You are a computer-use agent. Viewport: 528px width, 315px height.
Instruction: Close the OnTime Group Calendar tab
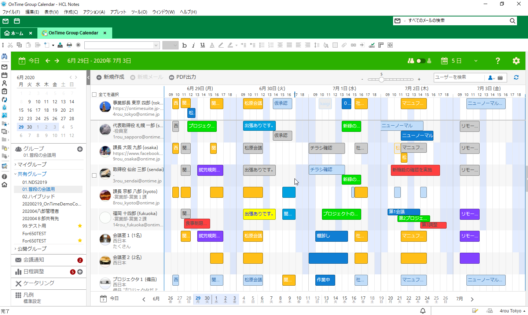click(x=105, y=33)
